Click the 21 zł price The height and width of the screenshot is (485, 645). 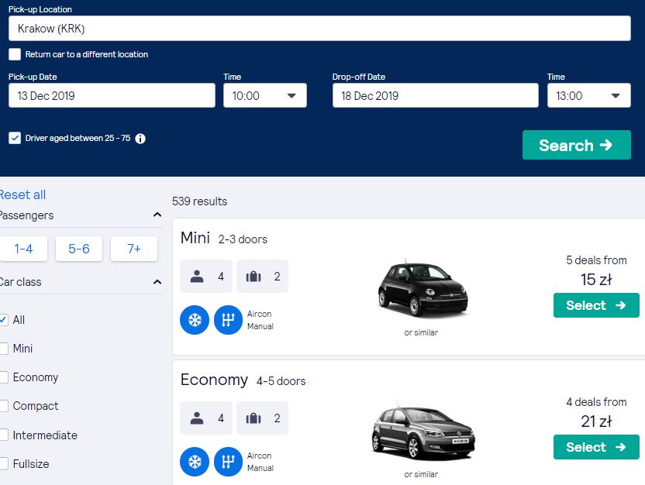596,421
